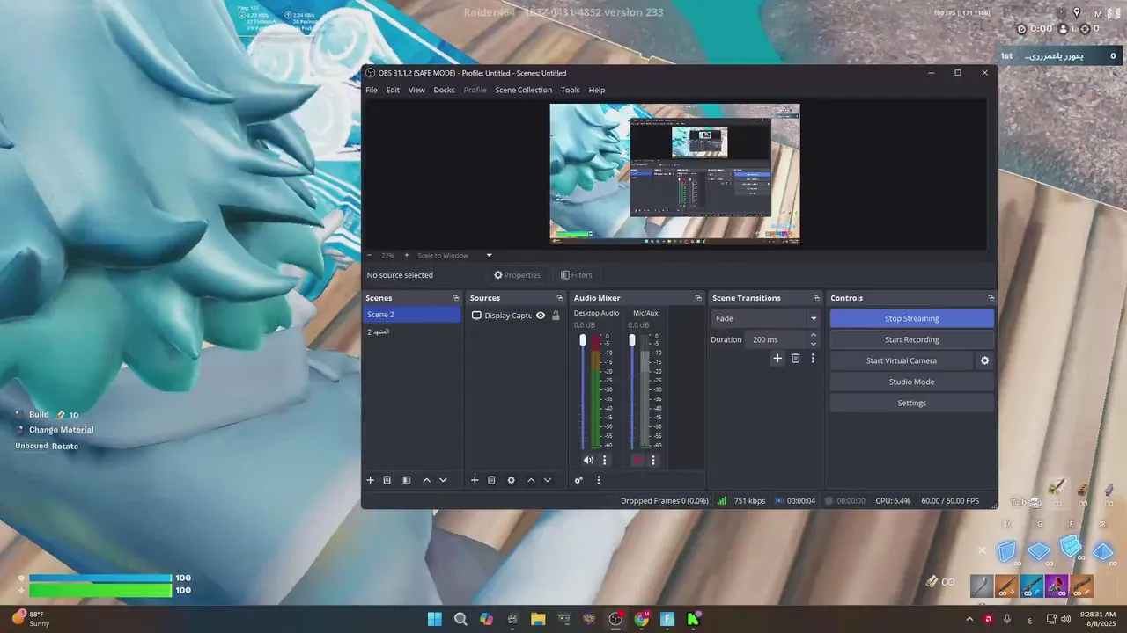Select Scene 2 in Scenes list
This screenshot has height=633, width=1127.
(412, 315)
